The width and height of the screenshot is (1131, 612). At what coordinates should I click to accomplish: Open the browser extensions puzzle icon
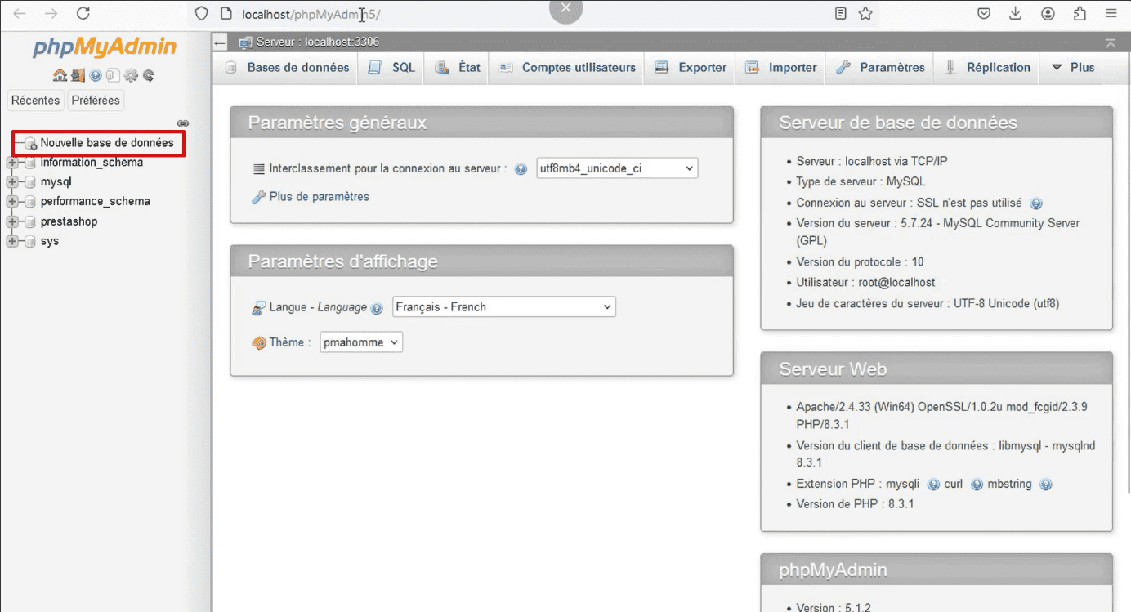[x=1080, y=14]
